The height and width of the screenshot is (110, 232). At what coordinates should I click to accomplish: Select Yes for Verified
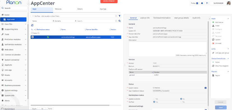click(x=154, y=102)
